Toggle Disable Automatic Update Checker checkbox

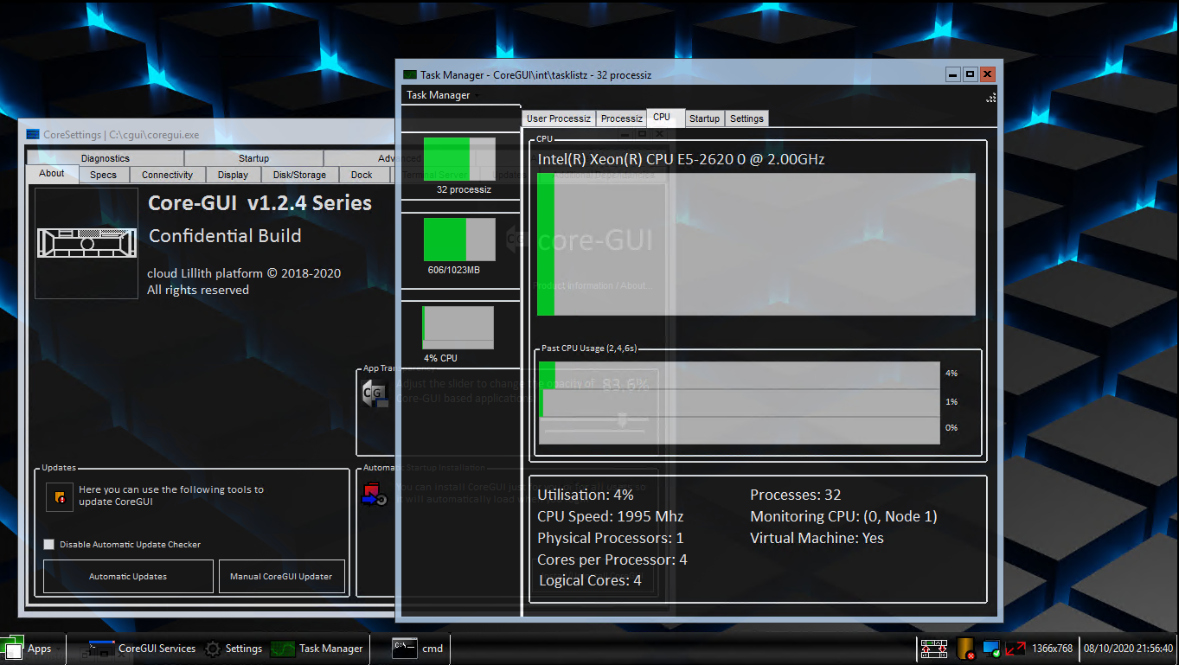48,544
